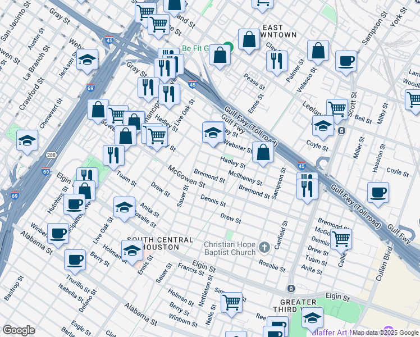
Task: Click the Cullen Blvd street label
Action: 385,263
